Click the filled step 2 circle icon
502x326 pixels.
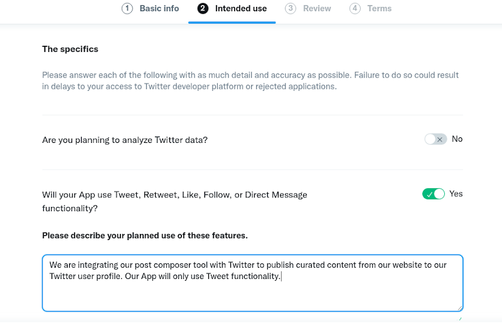tap(203, 9)
